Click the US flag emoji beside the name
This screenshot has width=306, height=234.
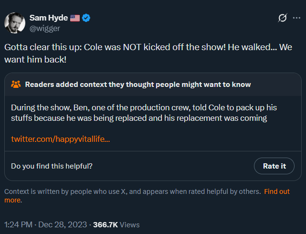click(75, 18)
